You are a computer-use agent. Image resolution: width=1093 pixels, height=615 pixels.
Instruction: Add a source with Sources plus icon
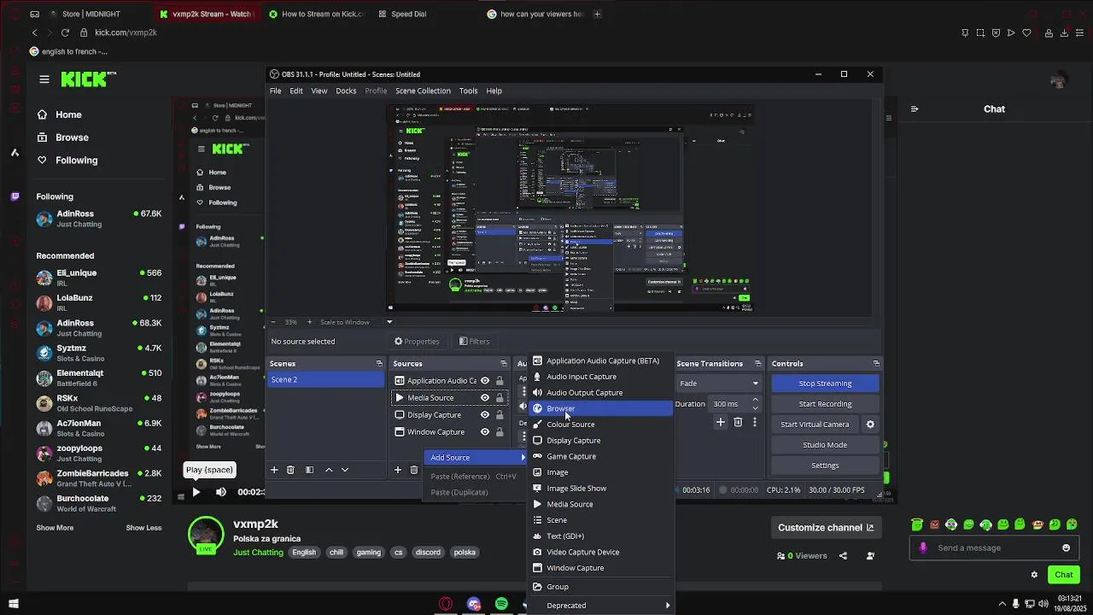397,470
